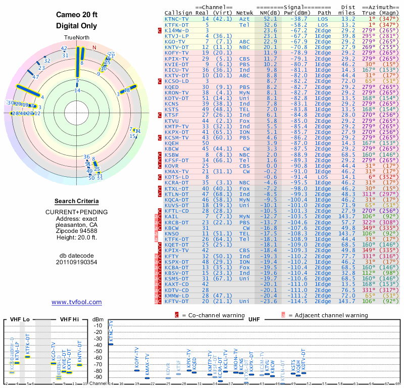Screen dimensions: 404x388
Task: Click the KTSF callsign in table
Action: 172,115
